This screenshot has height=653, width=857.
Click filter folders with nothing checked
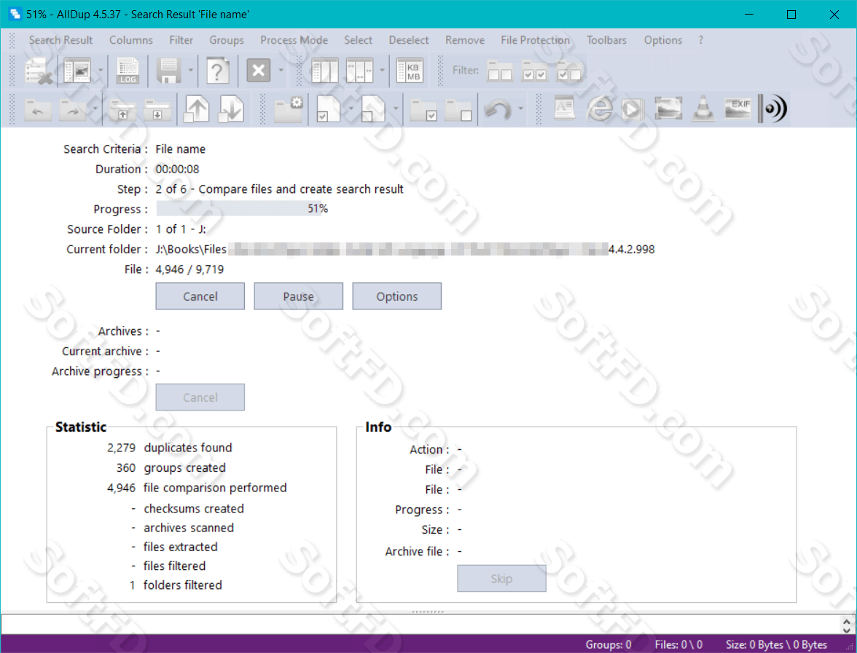[500, 71]
